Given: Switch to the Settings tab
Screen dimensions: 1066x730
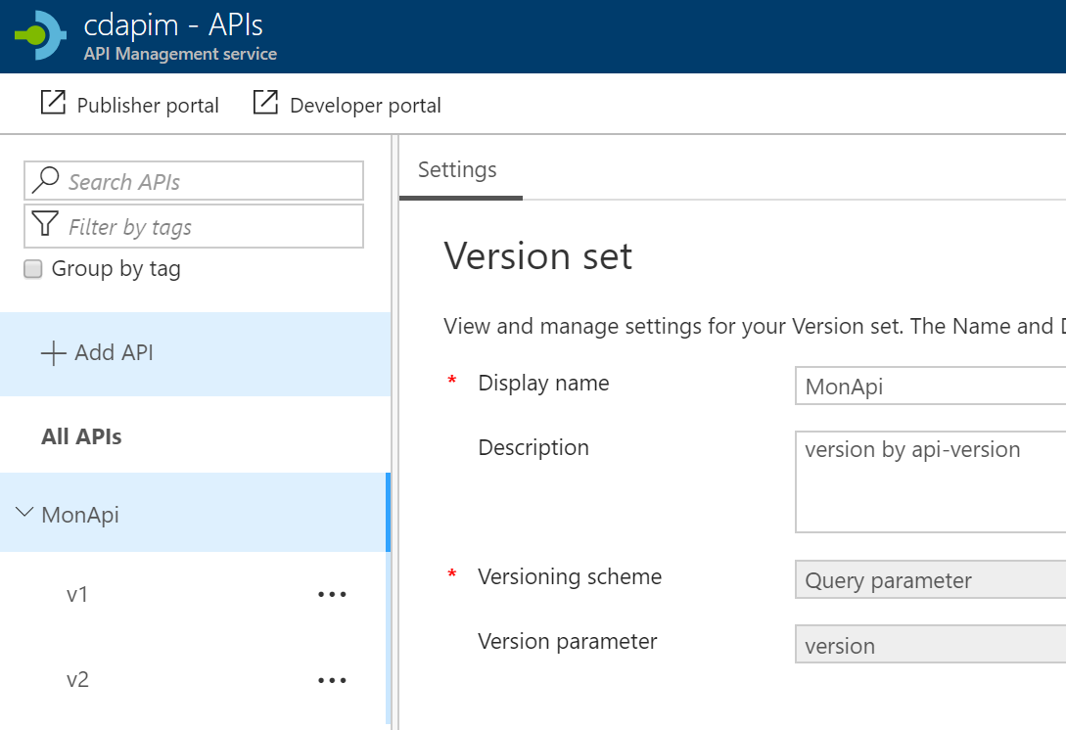Looking at the screenshot, I should coord(457,170).
